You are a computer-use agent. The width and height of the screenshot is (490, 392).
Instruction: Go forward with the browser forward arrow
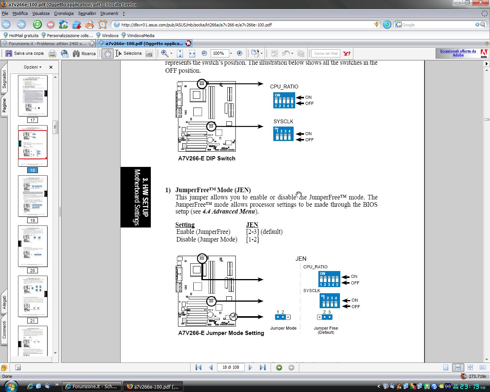[21, 24]
